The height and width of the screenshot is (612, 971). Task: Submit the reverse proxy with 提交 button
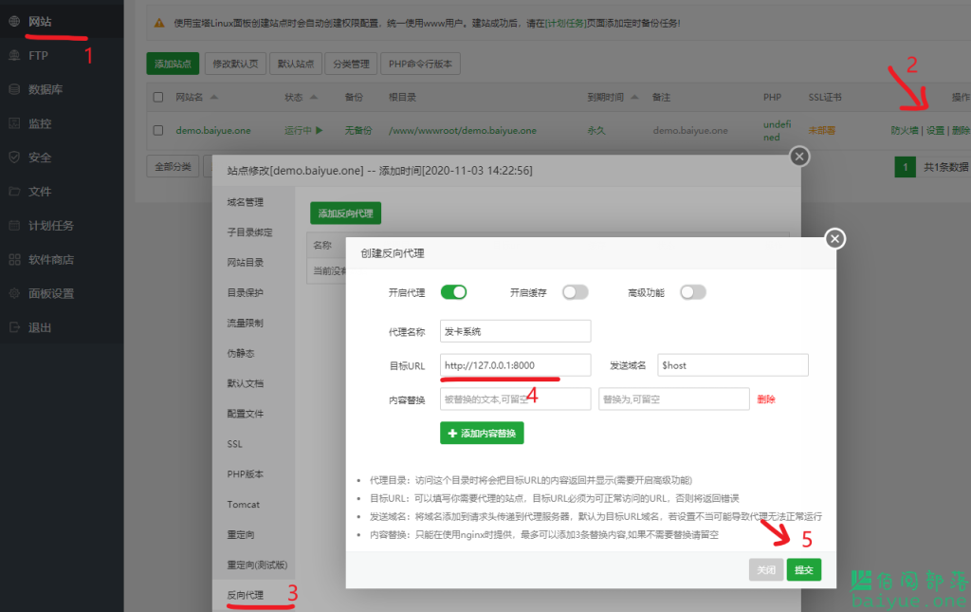tap(803, 569)
